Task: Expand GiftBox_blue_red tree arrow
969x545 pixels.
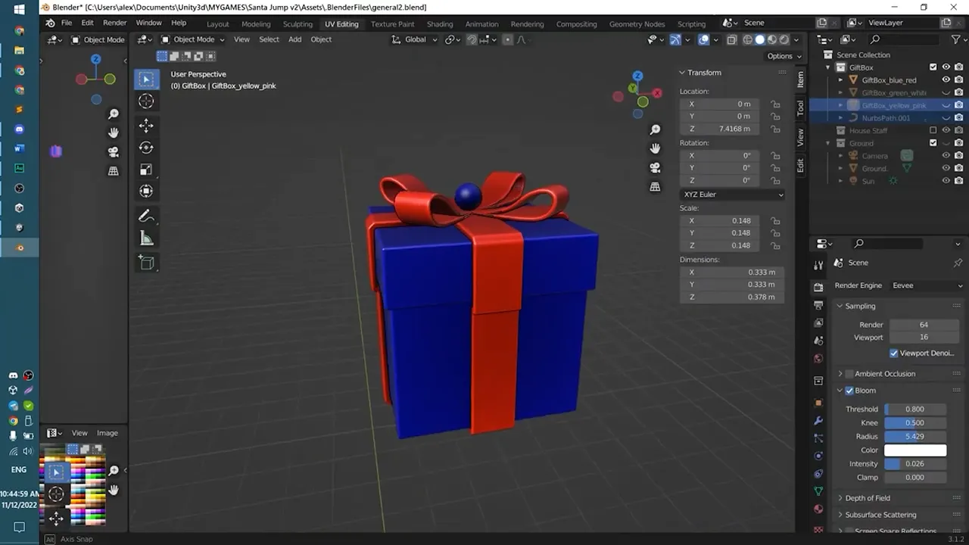Action: click(841, 79)
